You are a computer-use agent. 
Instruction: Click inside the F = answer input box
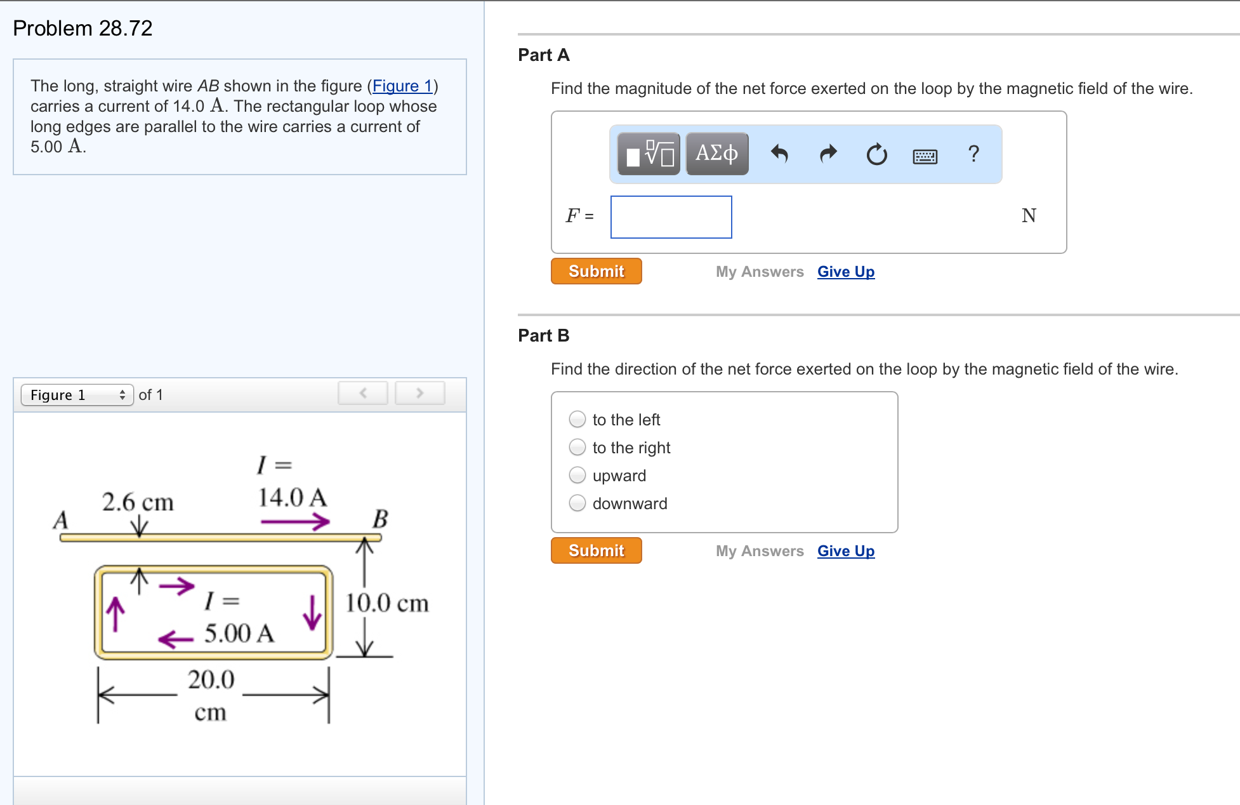(670, 216)
